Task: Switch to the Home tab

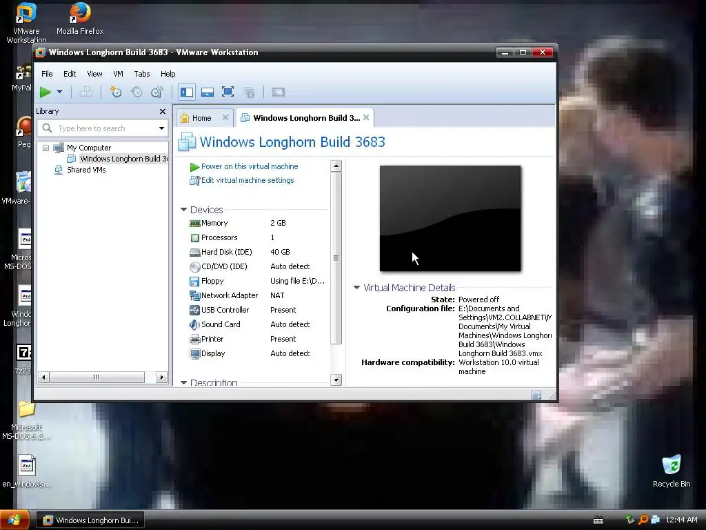Action: pos(201,118)
